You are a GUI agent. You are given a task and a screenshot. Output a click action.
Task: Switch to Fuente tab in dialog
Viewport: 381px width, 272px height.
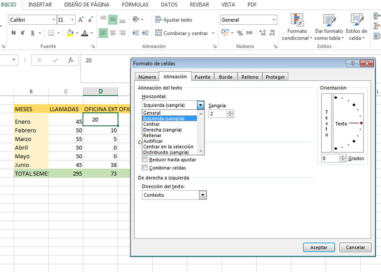tap(203, 77)
